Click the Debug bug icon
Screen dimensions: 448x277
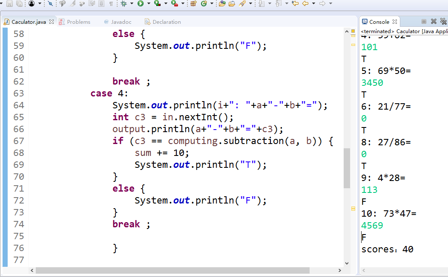(124, 3)
